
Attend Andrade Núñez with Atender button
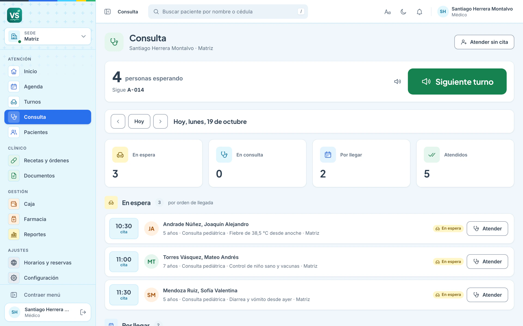487,228
